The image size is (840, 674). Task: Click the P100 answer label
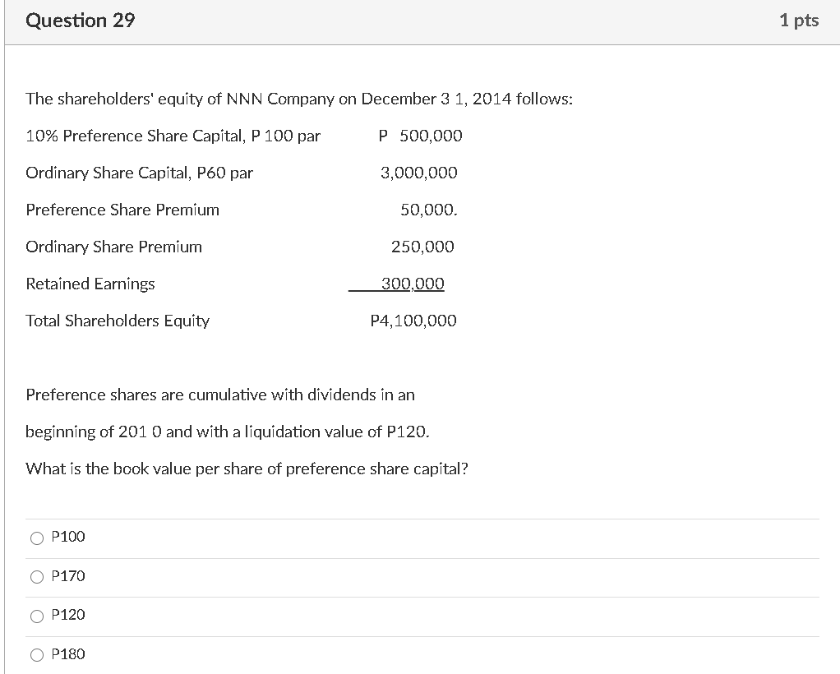pos(67,537)
